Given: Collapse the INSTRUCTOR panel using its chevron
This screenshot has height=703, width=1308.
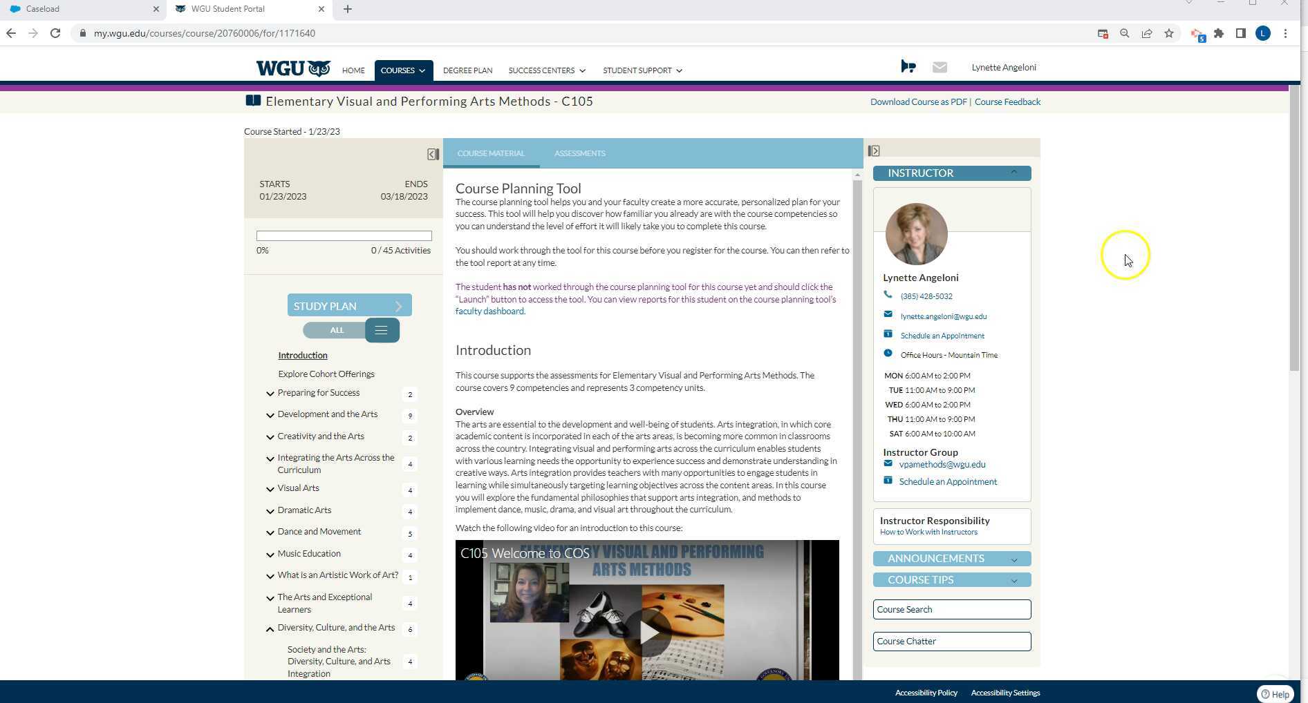Looking at the screenshot, I should [1013, 172].
